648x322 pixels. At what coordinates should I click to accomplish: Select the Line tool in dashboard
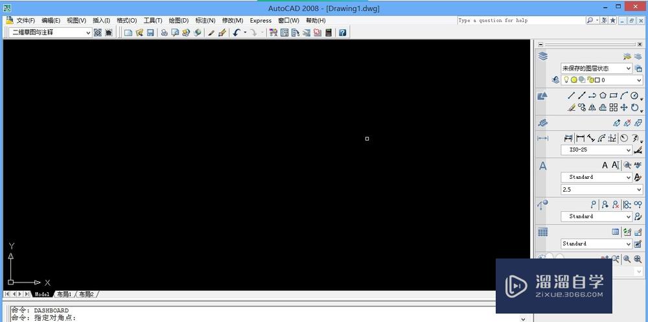pos(571,95)
